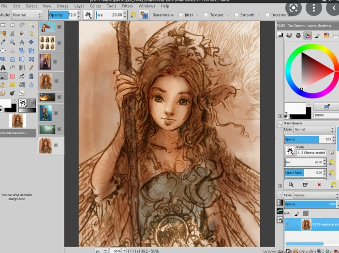Enable the Texture checkbox
Screen dimensions: 339x253
coord(206,15)
